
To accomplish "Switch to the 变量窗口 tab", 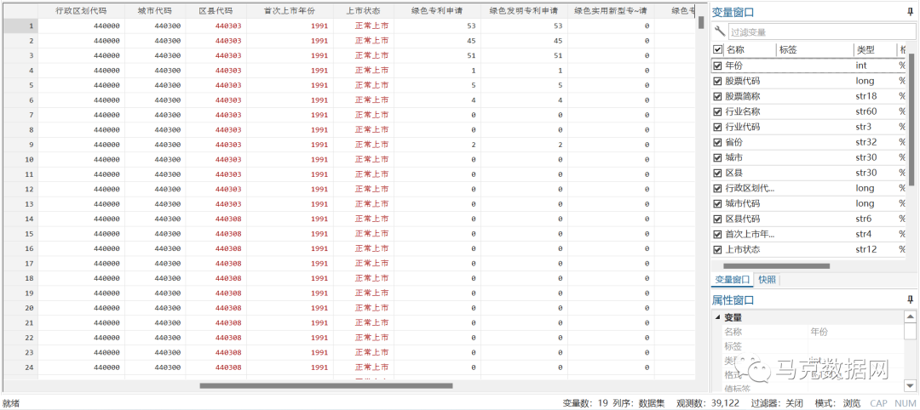I will coord(731,280).
